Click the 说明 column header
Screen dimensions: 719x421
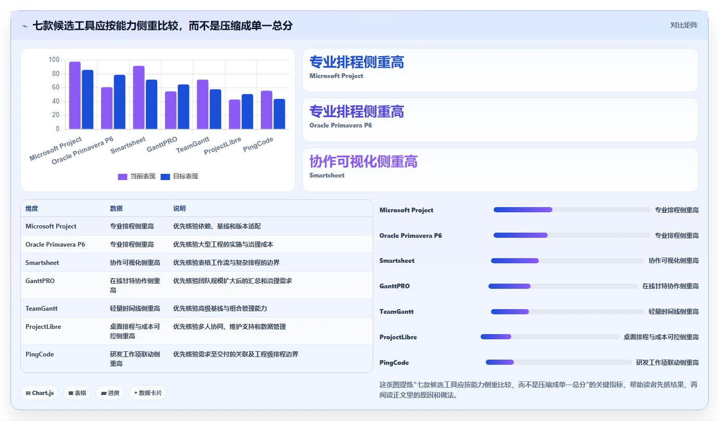180,208
